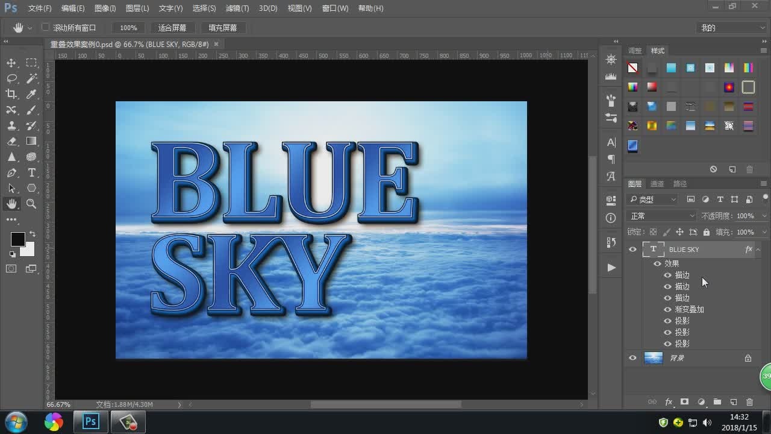Open the Actions panel play icon
Screen dimensions: 771x434
pos(611,268)
